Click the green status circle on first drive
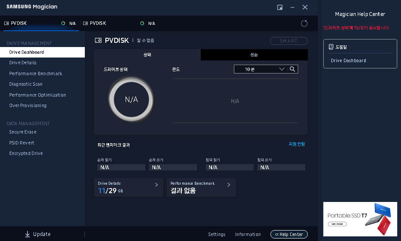This screenshot has width=401, height=241. pyautogui.click(x=63, y=23)
